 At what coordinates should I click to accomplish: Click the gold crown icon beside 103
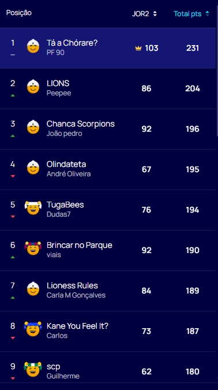pos(138,49)
